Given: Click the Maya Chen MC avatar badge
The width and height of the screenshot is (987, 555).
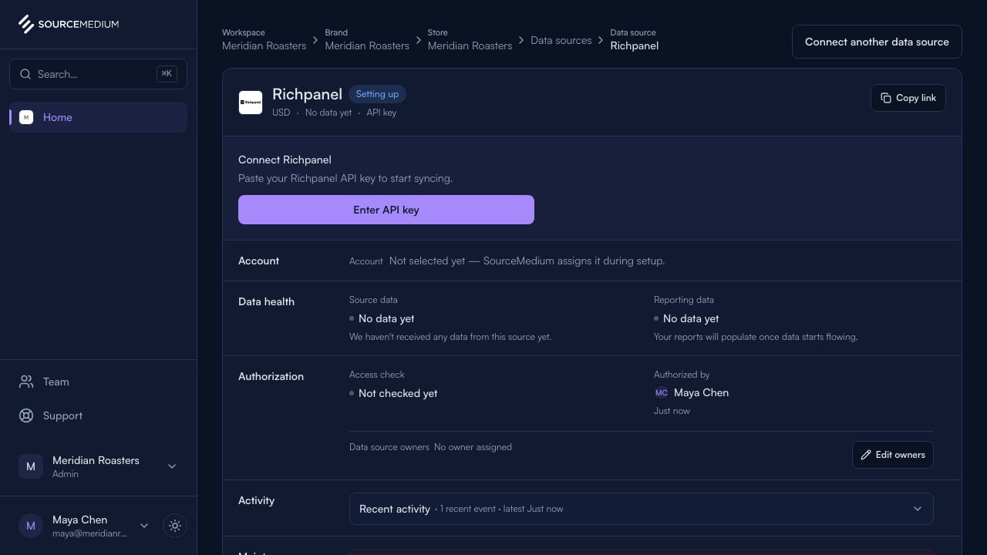Looking at the screenshot, I should coord(662,392).
